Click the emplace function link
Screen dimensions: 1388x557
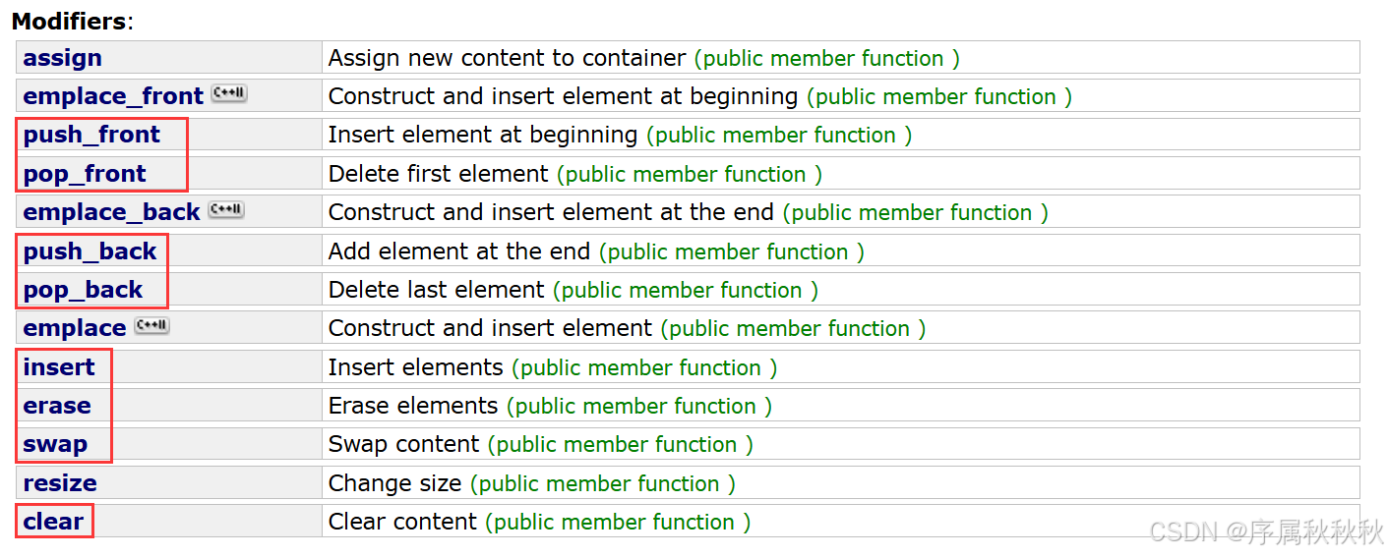75,328
